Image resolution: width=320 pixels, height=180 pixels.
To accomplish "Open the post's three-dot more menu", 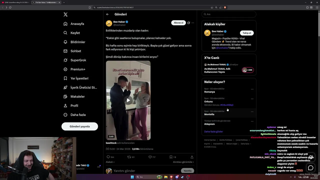I will [193, 23].
